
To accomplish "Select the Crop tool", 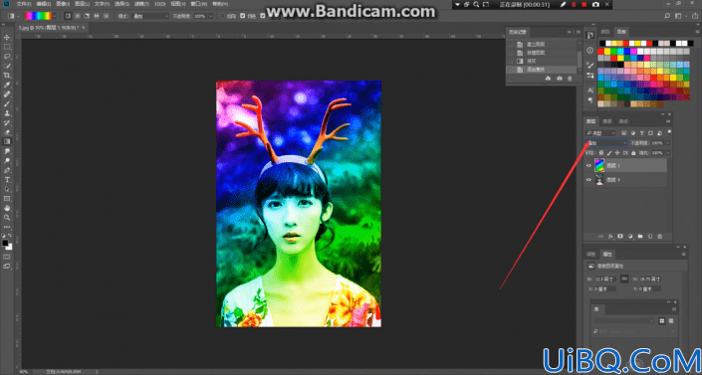I will [x=7, y=76].
